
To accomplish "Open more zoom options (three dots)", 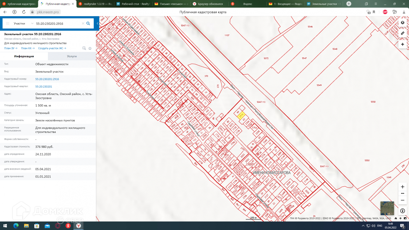I will 403,194.
